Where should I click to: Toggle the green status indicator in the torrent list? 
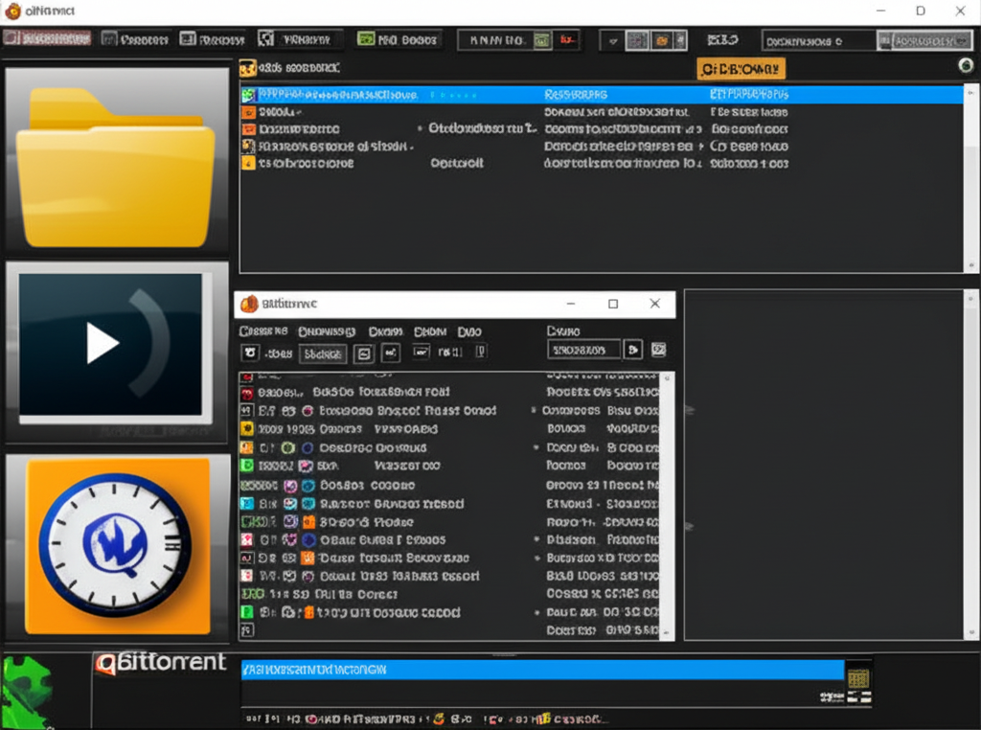pos(247,467)
